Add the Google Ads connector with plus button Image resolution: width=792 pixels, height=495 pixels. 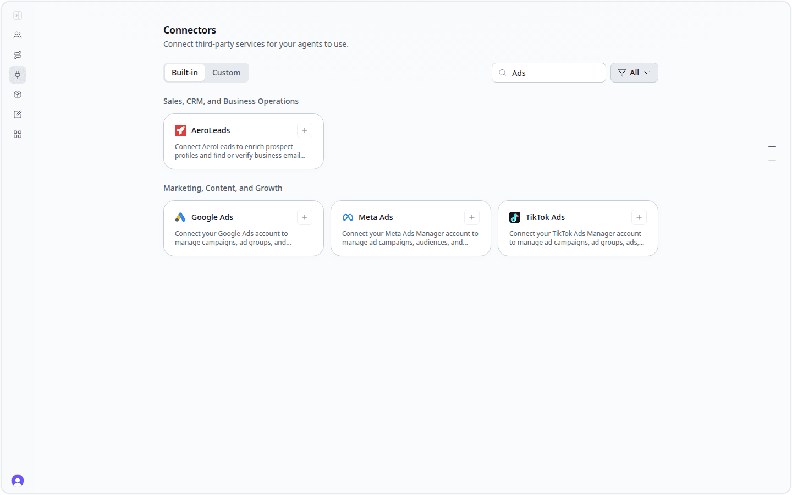tap(305, 217)
